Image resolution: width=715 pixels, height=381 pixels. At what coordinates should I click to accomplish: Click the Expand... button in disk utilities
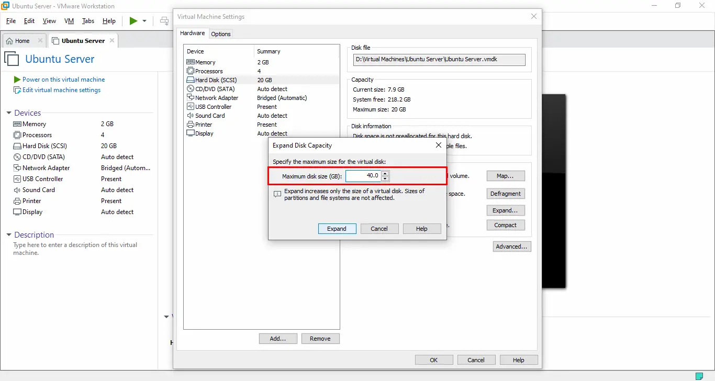506,210
